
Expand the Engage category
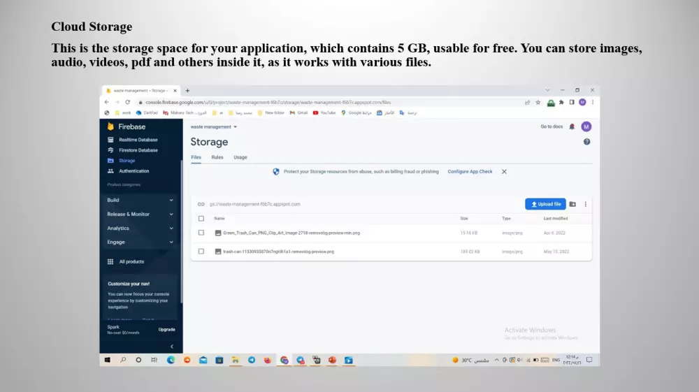coord(140,242)
